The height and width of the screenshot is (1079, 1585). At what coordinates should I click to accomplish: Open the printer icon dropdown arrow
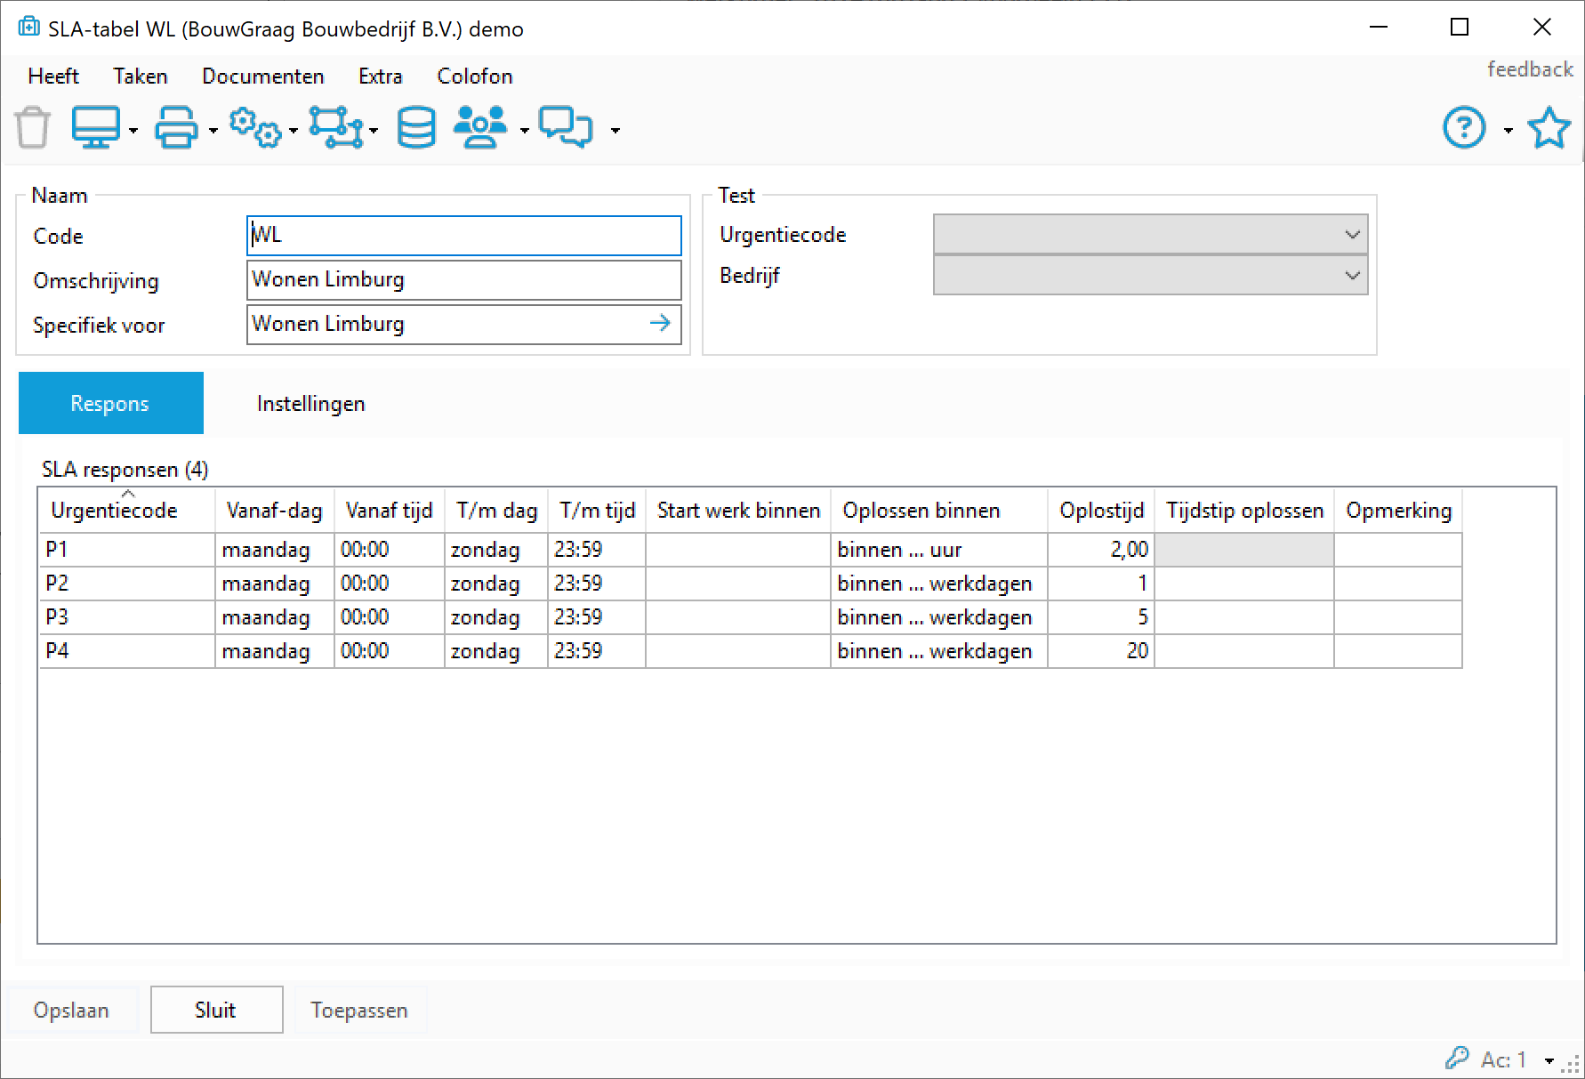pyautogui.click(x=213, y=131)
